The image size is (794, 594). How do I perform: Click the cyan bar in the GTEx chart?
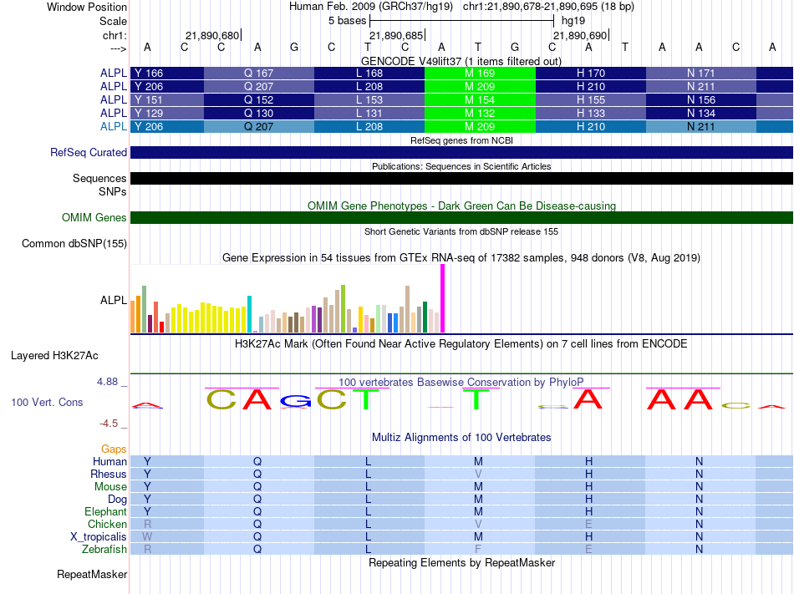point(249,314)
